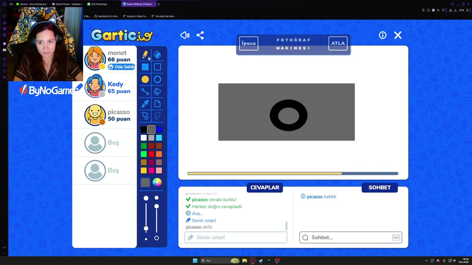
Task: Redo the drawing stroke
Action: (157, 116)
